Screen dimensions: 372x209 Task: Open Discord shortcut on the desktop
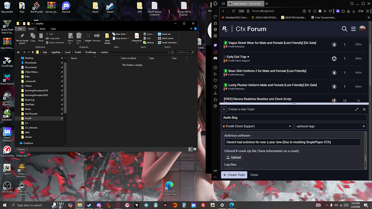[66, 7]
